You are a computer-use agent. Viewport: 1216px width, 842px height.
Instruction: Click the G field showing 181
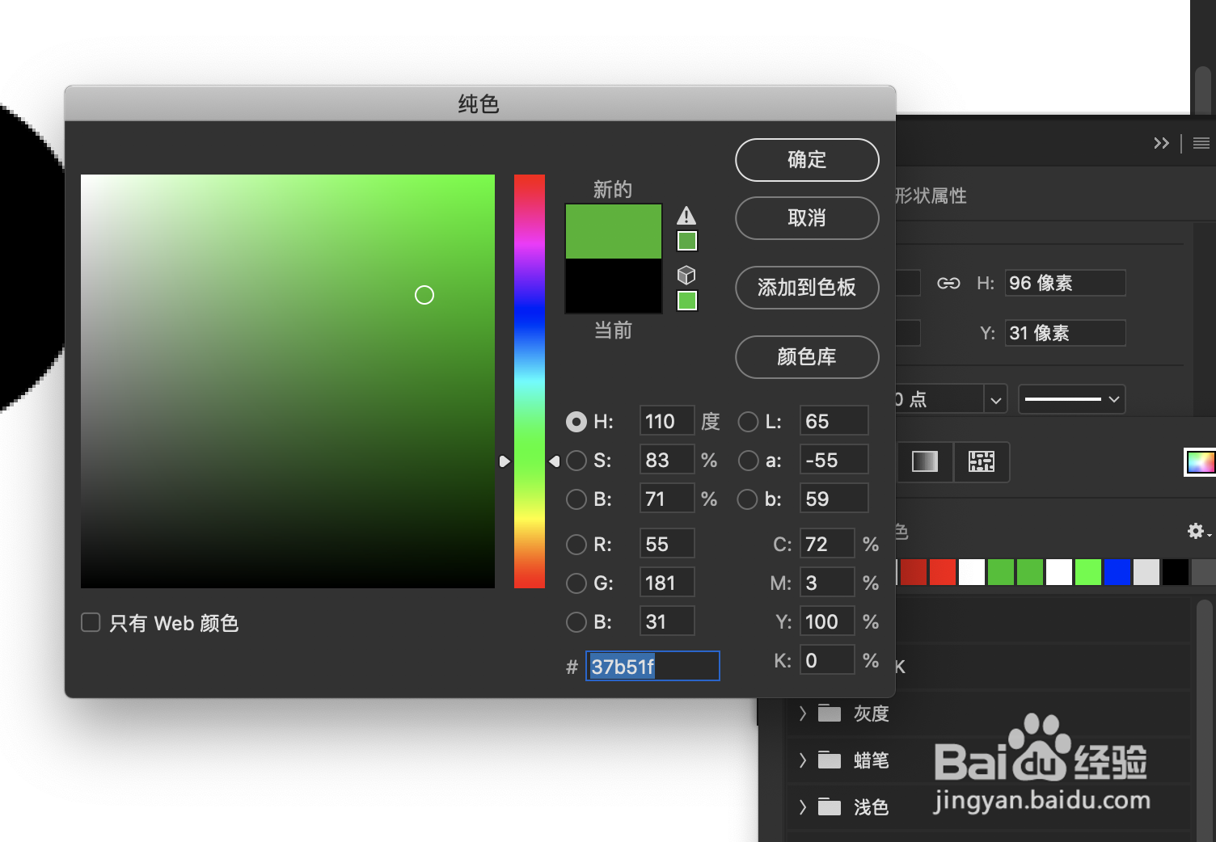point(667,583)
